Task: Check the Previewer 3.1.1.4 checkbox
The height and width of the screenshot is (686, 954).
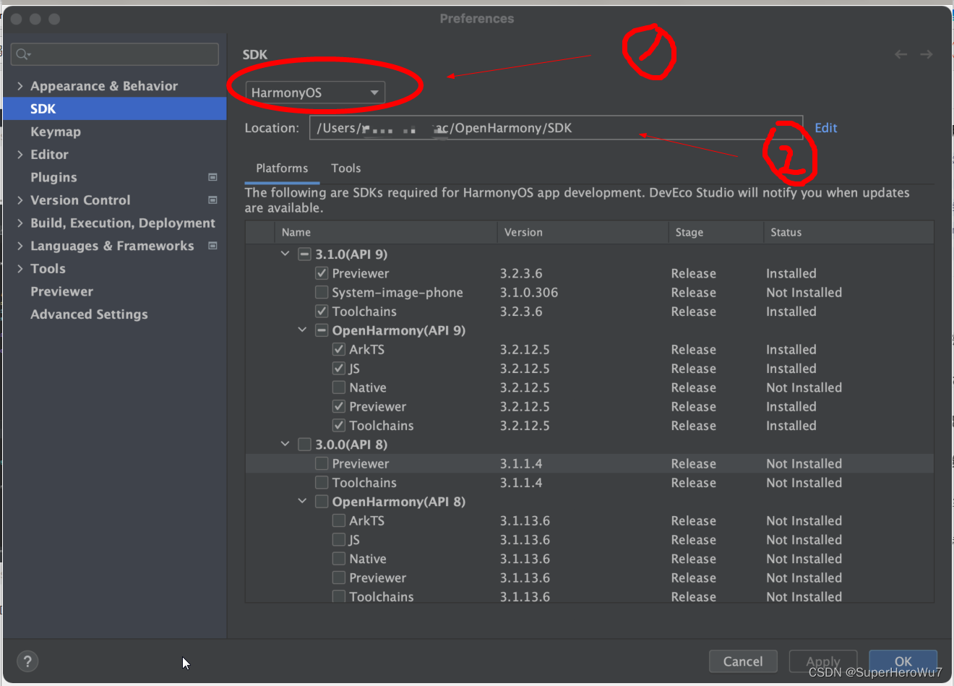Action: 322,463
